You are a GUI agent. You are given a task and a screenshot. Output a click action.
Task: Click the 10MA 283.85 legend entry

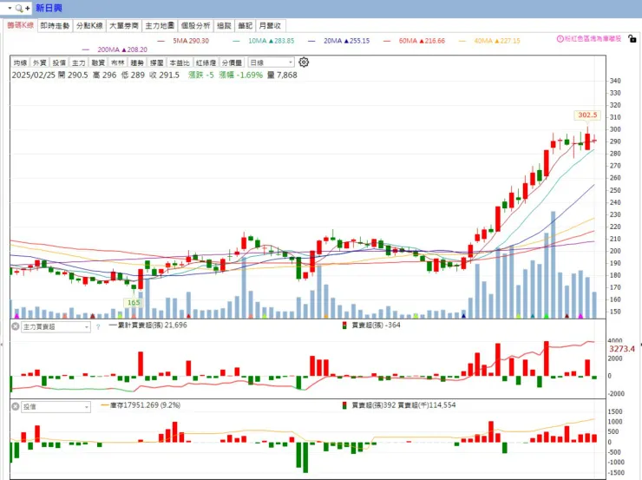tap(263, 41)
